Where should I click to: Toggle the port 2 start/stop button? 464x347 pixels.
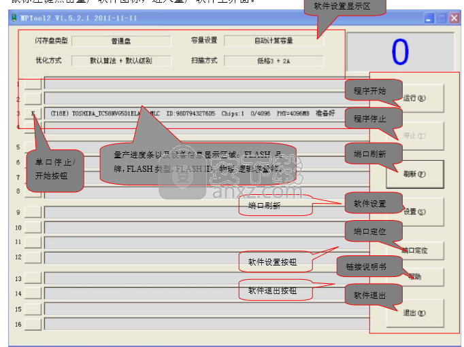(33, 98)
